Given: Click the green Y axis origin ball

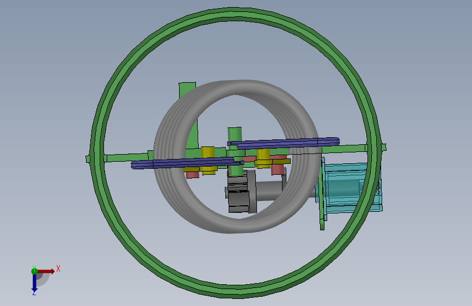Looking at the screenshot, I should [34, 271].
